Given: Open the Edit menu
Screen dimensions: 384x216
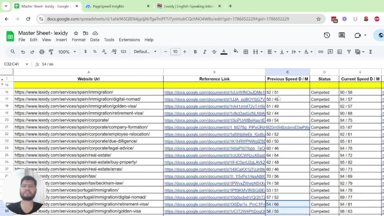Looking at the screenshot, I should [x=33, y=40].
